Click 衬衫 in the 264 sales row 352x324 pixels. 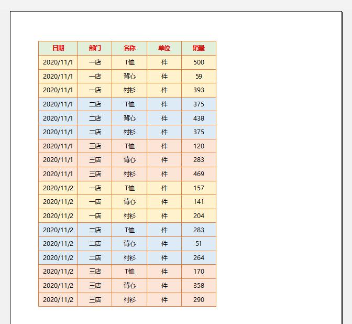pyautogui.click(x=129, y=258)
